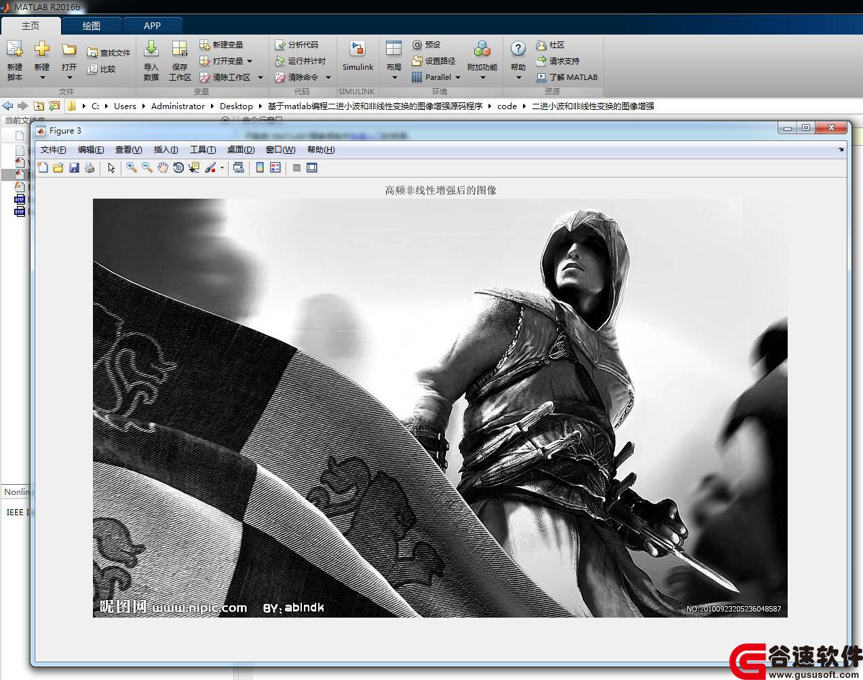
Task: Click the Save Workspace (保存工作区) icon
Action: click(x=180, y=48)
